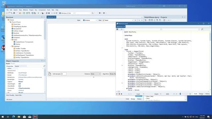The width and height of the screenshot is (212, 119).
Task: Switch to Design tab in floating editor window
Action: (x=201, y=94)
